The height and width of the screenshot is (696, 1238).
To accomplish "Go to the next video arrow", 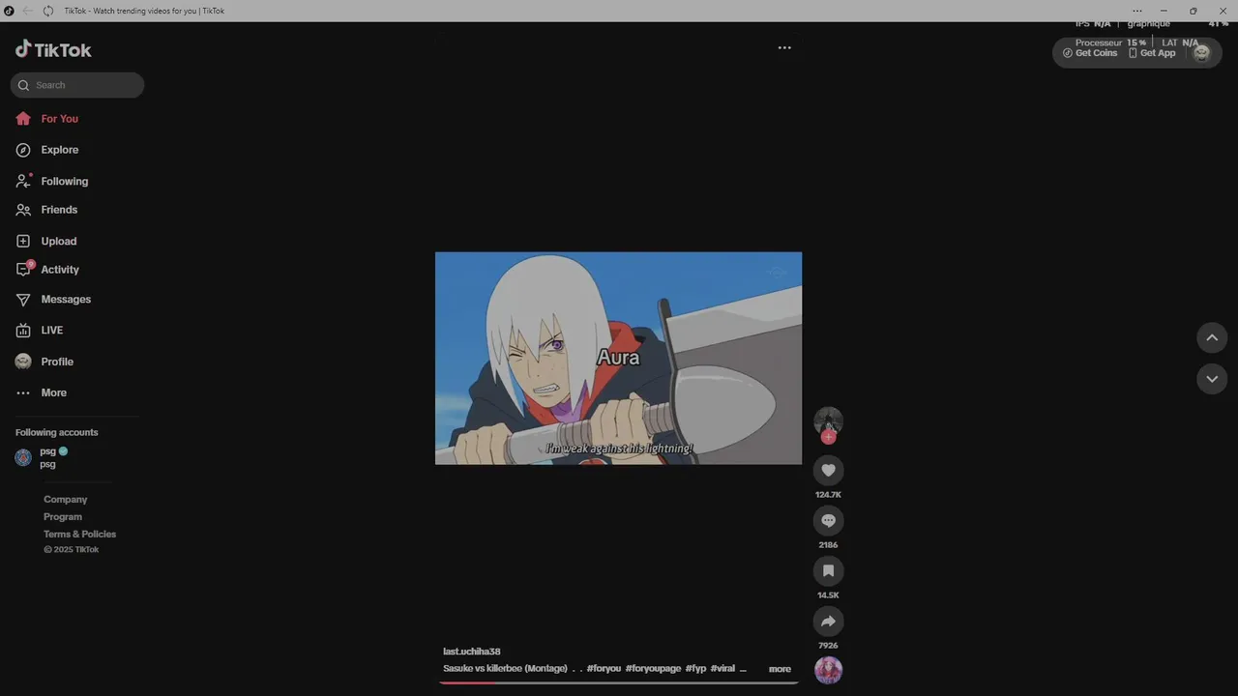I will point(1212,379).
